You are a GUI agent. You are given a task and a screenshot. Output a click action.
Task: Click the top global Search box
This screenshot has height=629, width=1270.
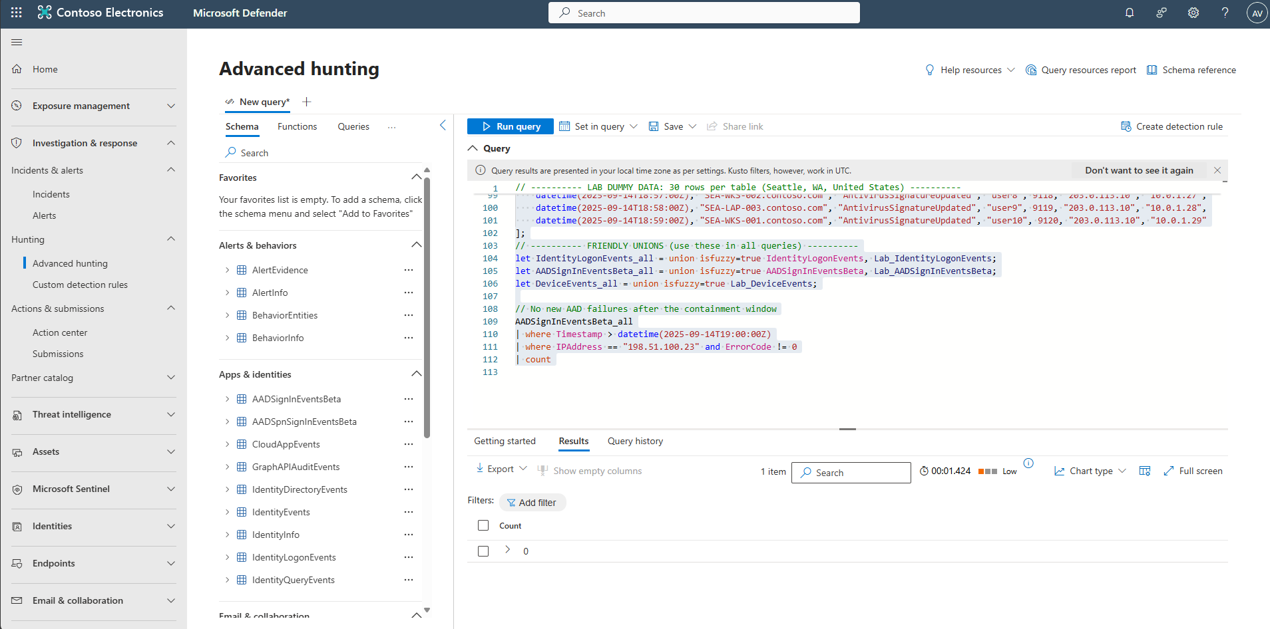point(704,13)
